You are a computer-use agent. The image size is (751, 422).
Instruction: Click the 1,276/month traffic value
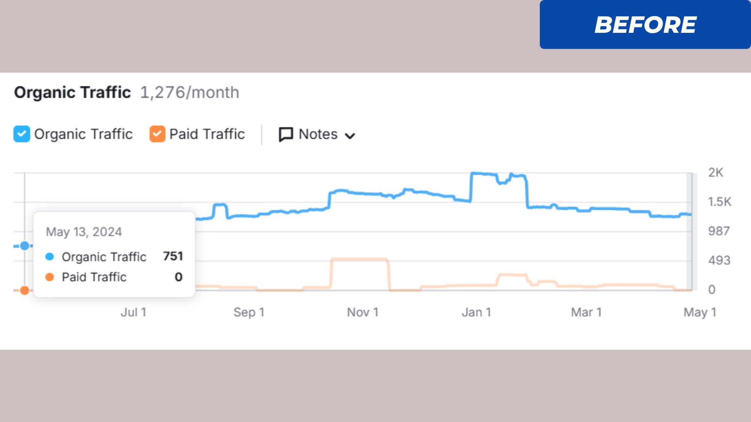pyautogui.click(x=190, y=93)
